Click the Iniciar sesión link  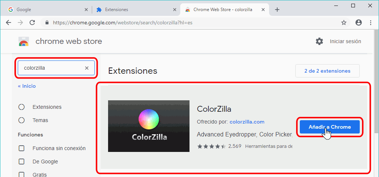345,41
